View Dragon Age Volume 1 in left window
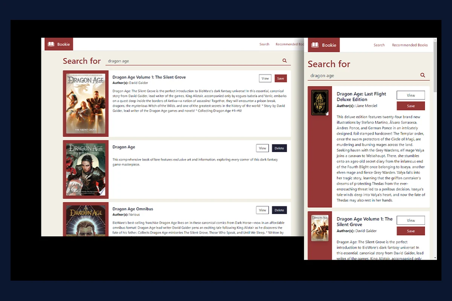 click(x=265, y=78)
